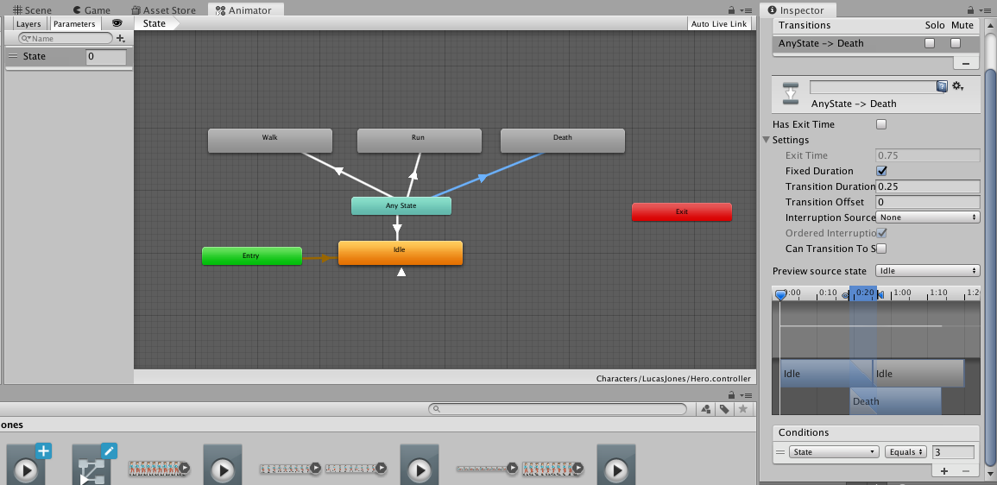Select the Walk state node
Image resolution: width=997 pixels, height=485 pixels.
coord(270,141)
